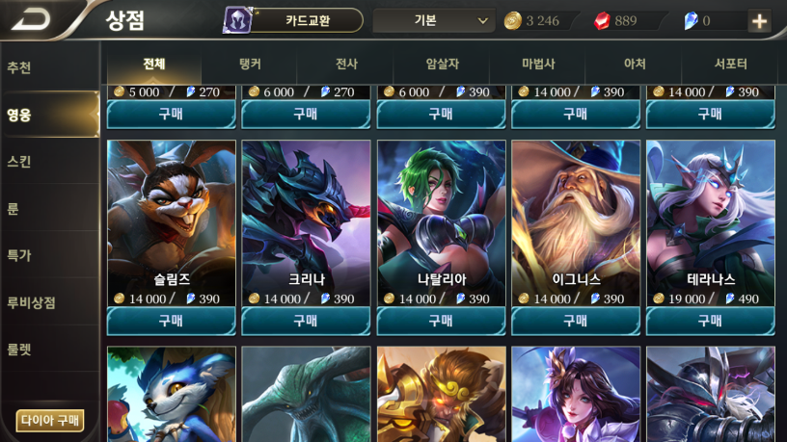Switch to the 암살자 tab
The height and width of the screenshot is (442, 787).
(x=442, y=64)
